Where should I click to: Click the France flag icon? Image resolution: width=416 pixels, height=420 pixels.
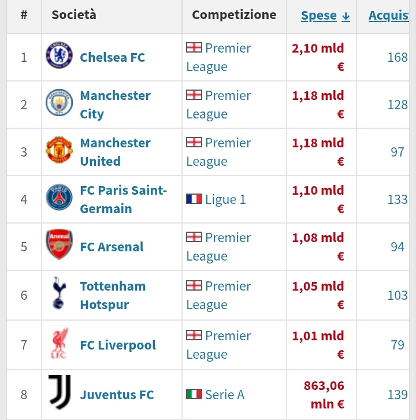tap(194, 199)
